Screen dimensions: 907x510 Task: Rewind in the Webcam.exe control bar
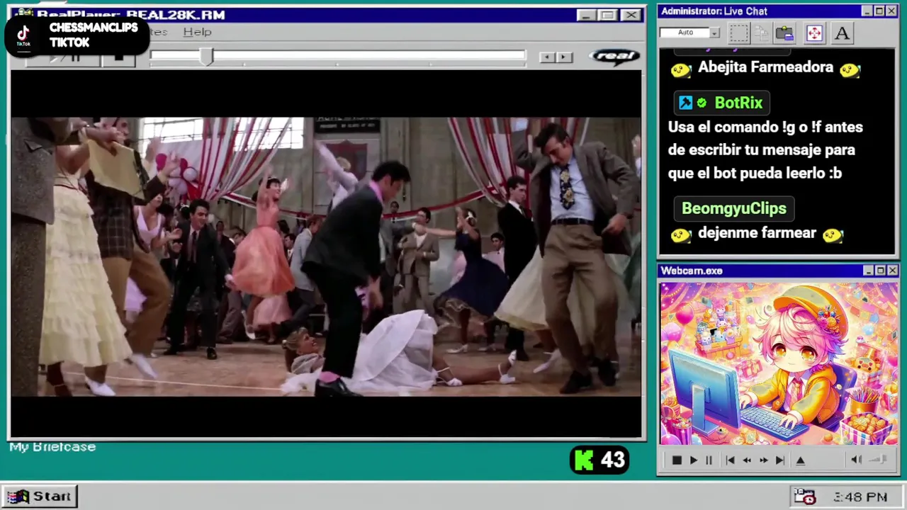pyautogui.click(x=747, y=460)
